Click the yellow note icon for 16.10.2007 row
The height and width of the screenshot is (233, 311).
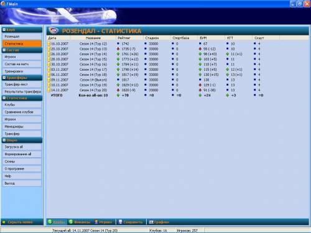pyautogui.click(x=49, y=43)
